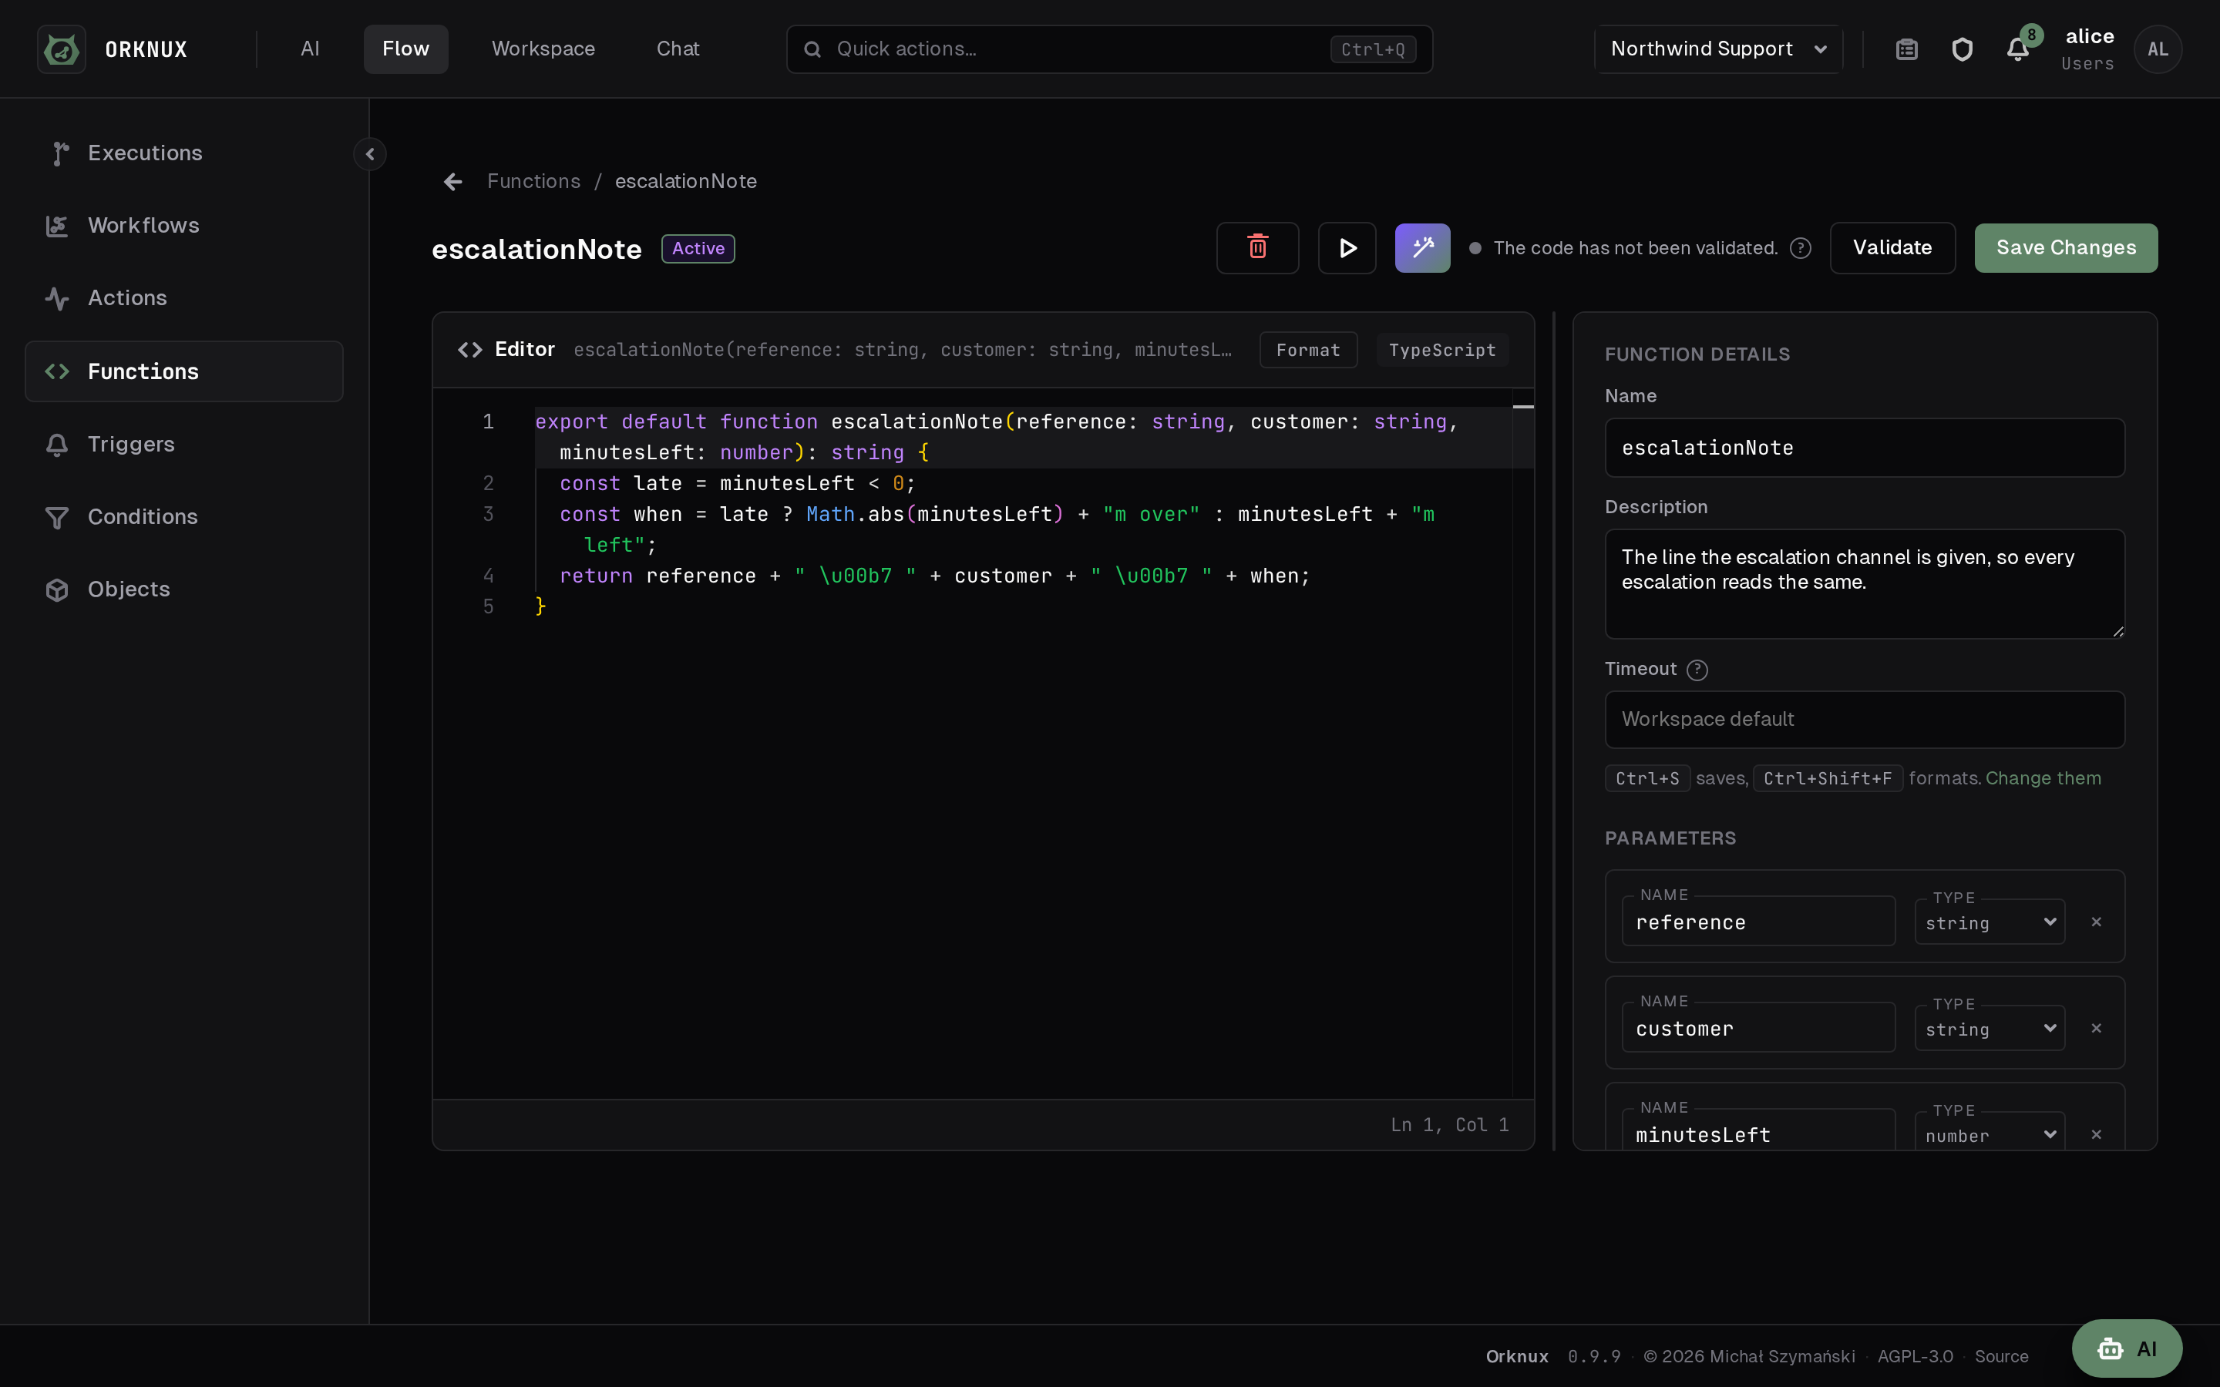Open Conditions in the sidebar

184,516
